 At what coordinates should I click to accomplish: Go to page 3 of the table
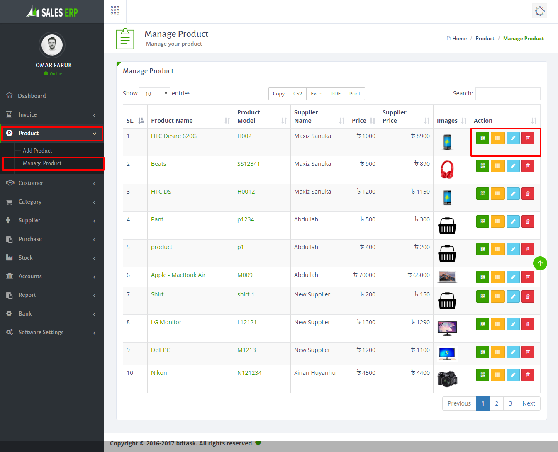point(510,403)
